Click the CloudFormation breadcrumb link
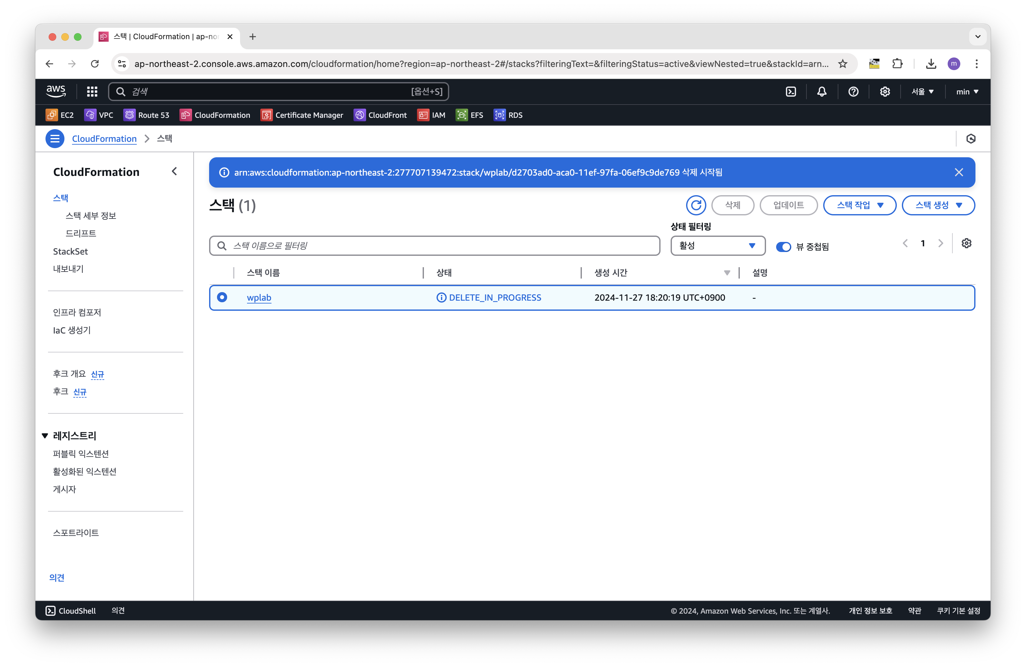This screenshot has height=667, width=1026. pyautogui.click(x=104, y=139)
